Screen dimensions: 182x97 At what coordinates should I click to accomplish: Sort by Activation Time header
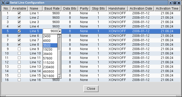point(167,9)
